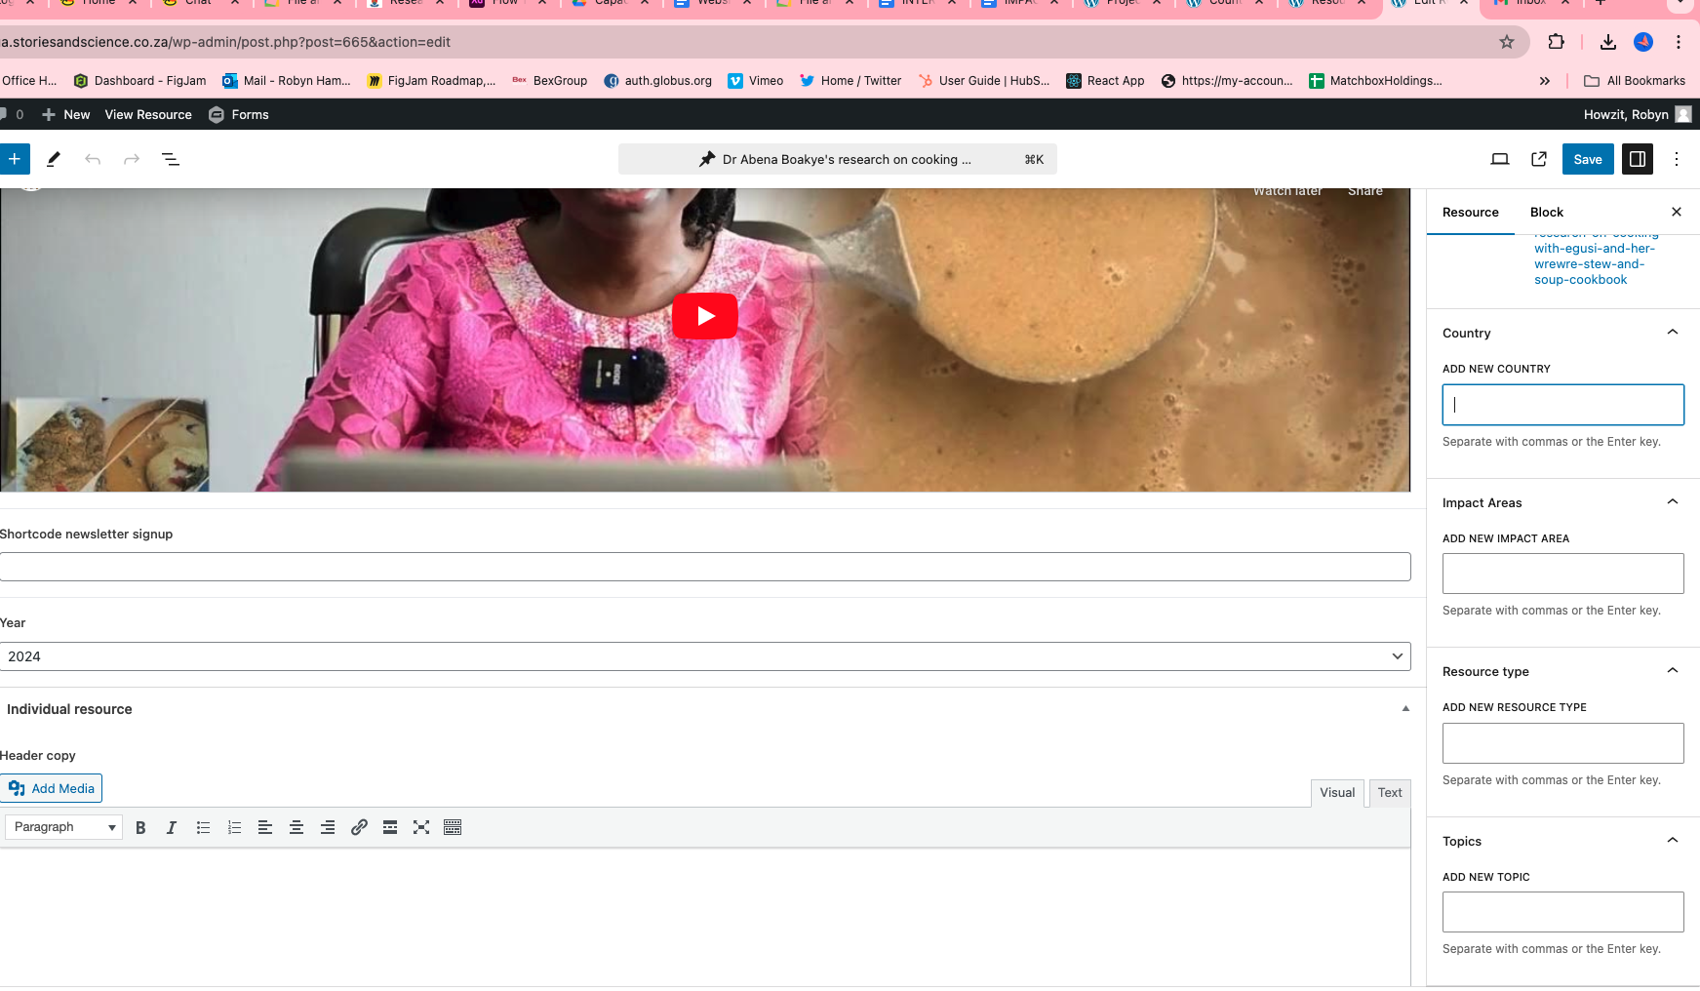Open the Paragraph format dropdown
This screenshot has height=991, width=1700.
pyautogui.click(x=63, y=827)
